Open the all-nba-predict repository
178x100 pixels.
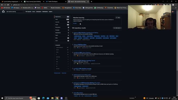point(82,75)
